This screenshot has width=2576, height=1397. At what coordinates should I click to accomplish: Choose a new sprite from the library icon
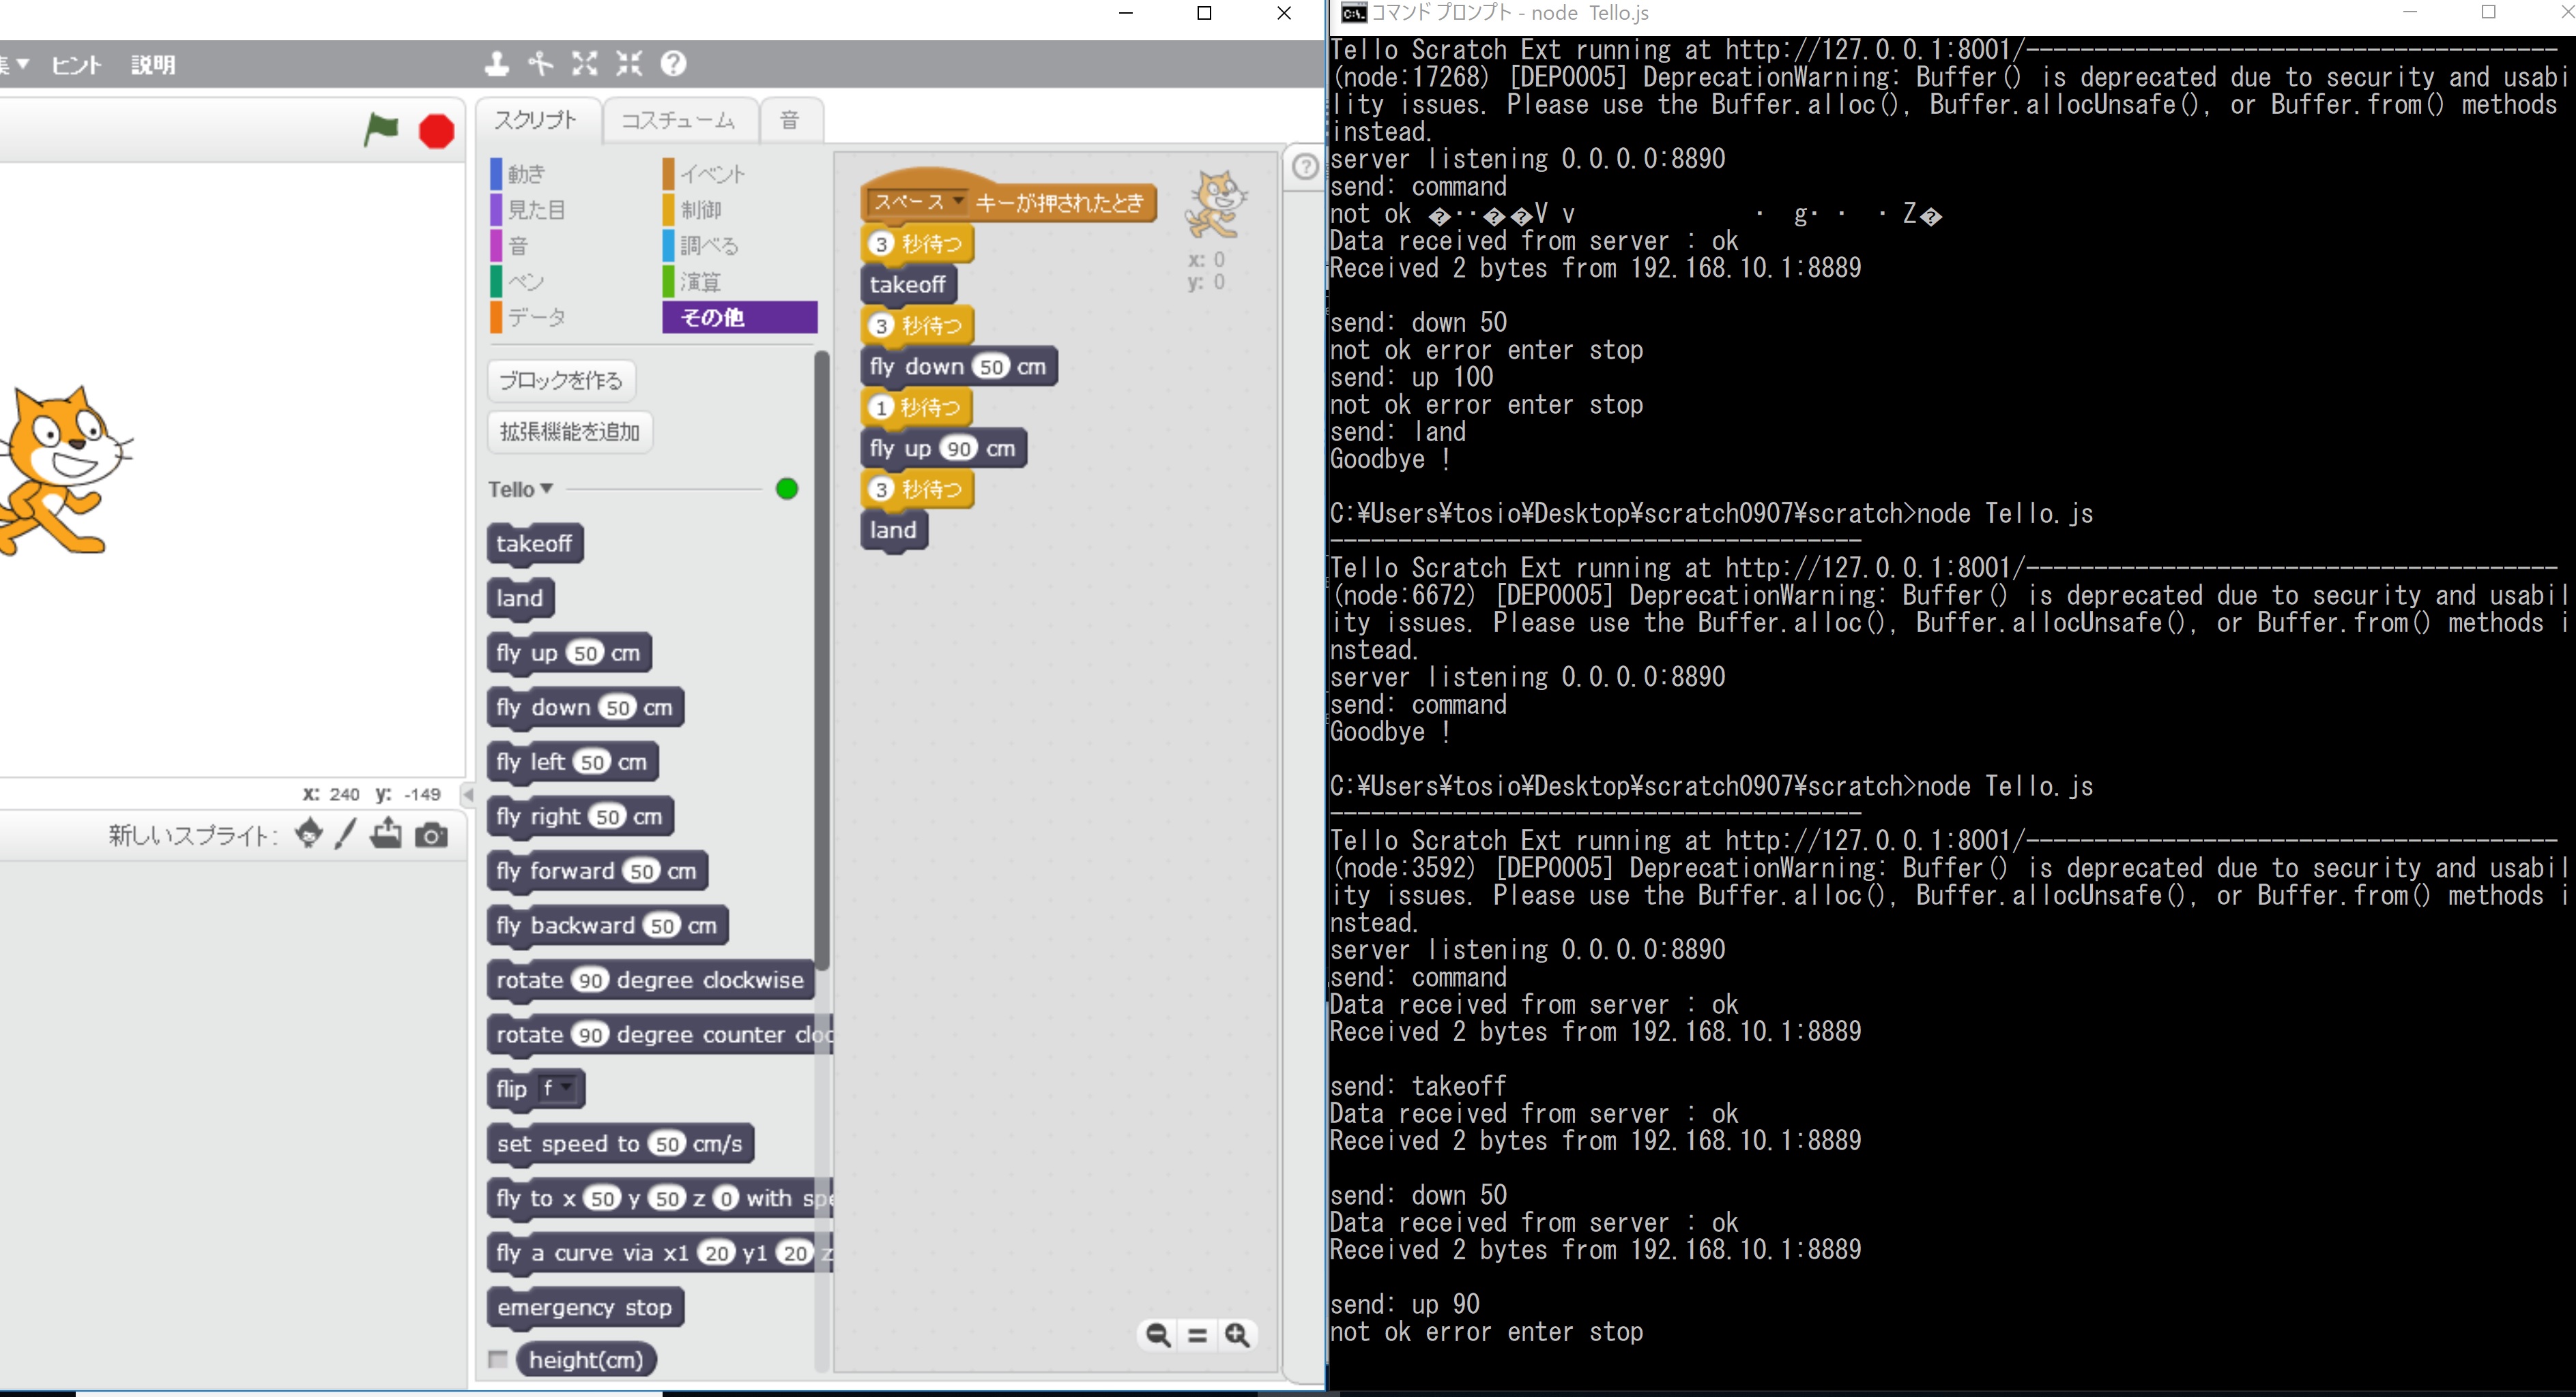[308, 835]
